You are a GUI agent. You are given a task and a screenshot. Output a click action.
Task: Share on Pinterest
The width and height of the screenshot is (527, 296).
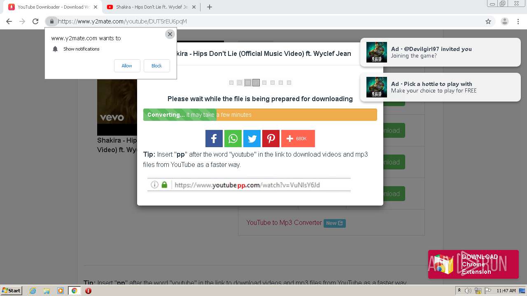click(x=271, y=139)
